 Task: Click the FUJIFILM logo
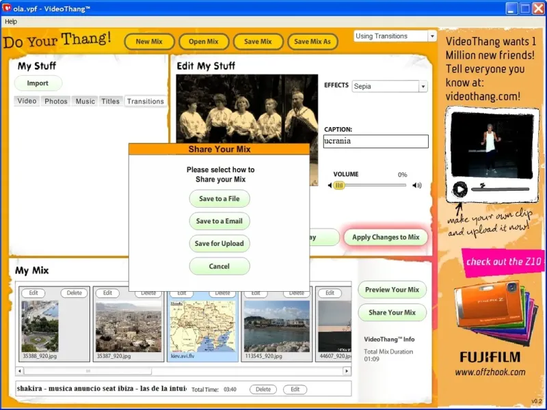[490, 357]
